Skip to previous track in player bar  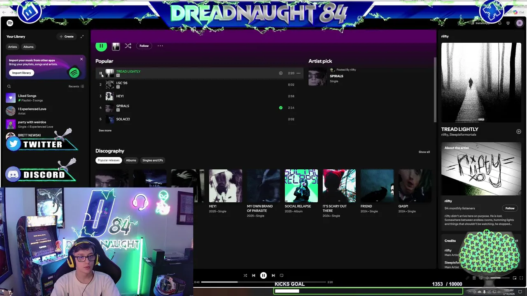pyautogui.click(x=254, y=275)
